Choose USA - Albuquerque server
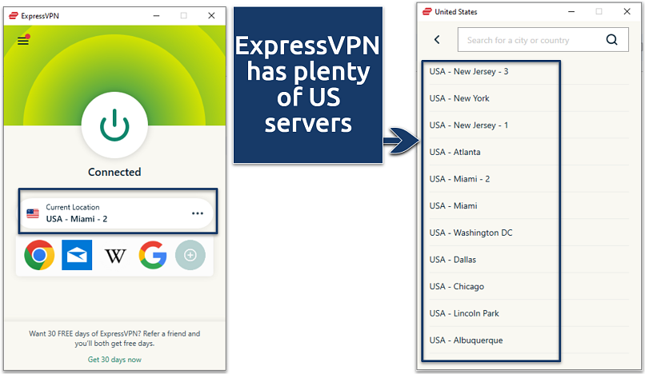Screen dimensions: 645x374 466,340
